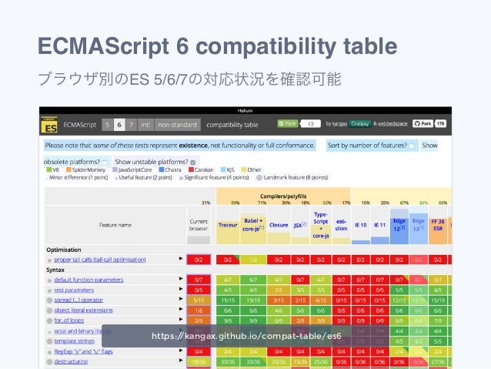The width and height of the screenshot is (491, 369).
Task: Click Traceur 15/15 spread operator cell
Action: tap(228, 300)
